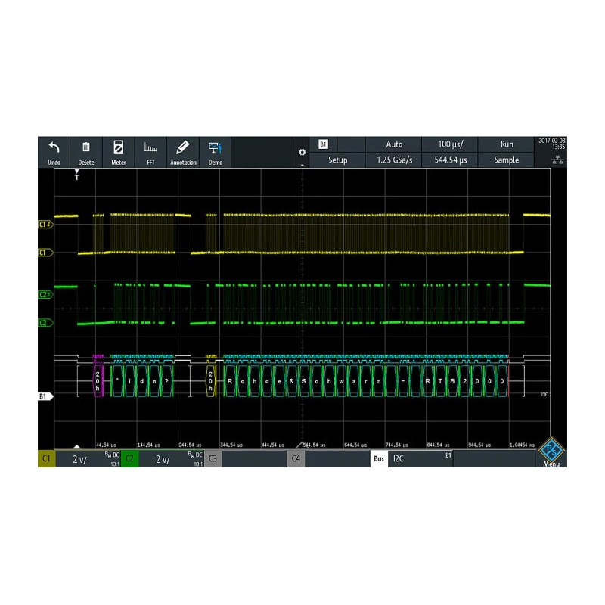Viewport: 605px width, 605px height.
Task: Enable channel C3
Action: coord(213,458)
